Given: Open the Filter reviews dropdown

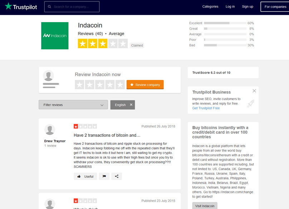Looking at the screenshot, I should (x=73, y=105).
